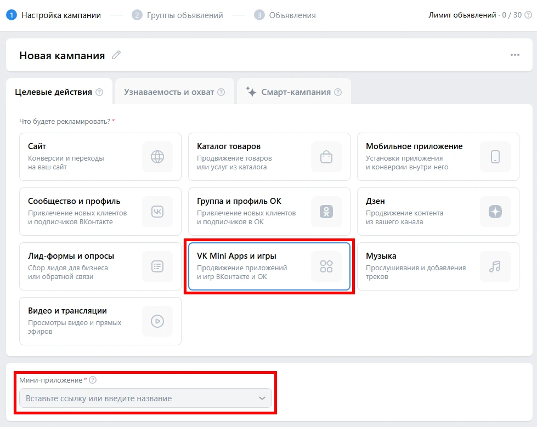Open the three-dots campaign options menu
This screenshot has height=427, width=537.
[515, 55]
